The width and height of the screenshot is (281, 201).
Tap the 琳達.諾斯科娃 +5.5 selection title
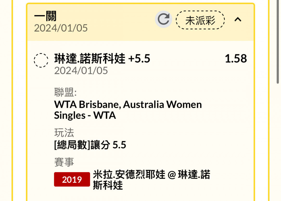tap(102, 59)
